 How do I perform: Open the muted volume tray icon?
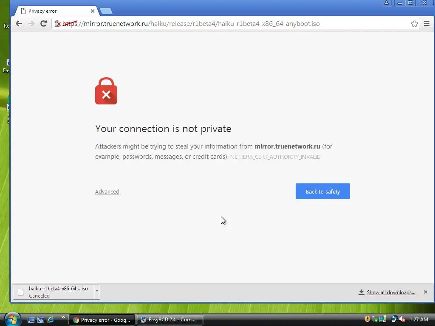click(402, 319)
